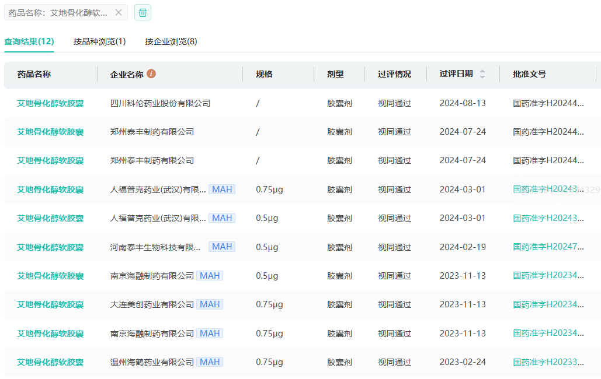
Task: Click MAH badge for 人福普克药业 0.75μg row
Action: (221, 189)
